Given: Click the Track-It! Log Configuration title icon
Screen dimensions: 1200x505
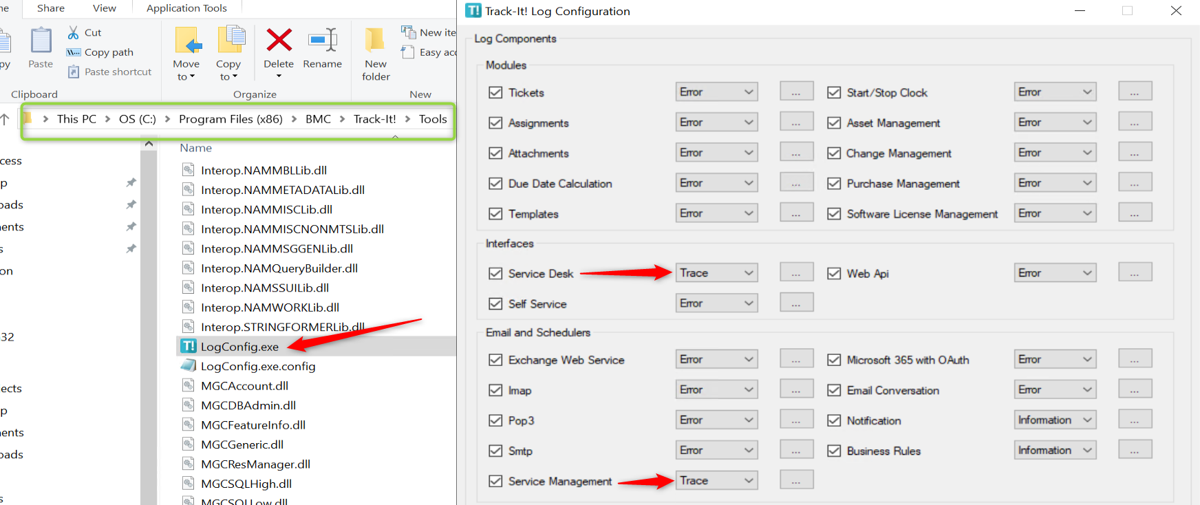Looking at the screenshot, I should 473,10.
